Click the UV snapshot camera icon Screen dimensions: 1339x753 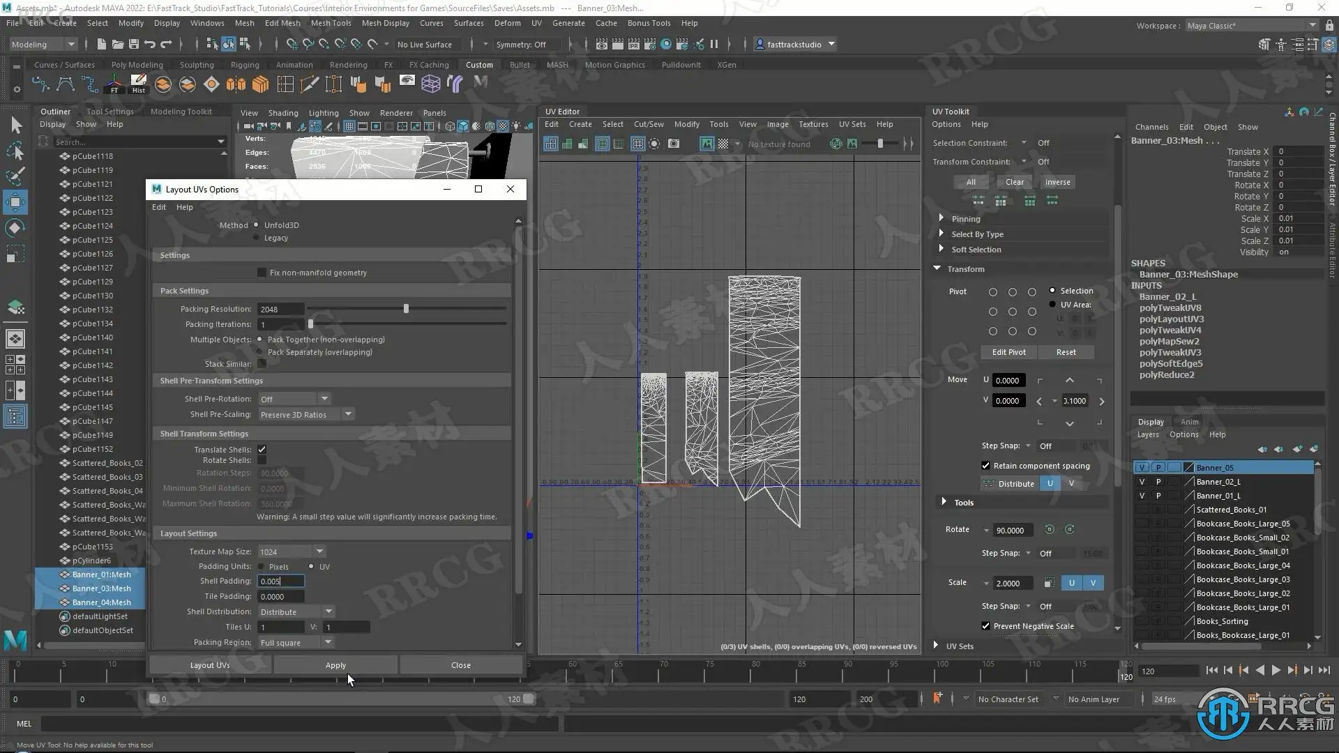674,144
